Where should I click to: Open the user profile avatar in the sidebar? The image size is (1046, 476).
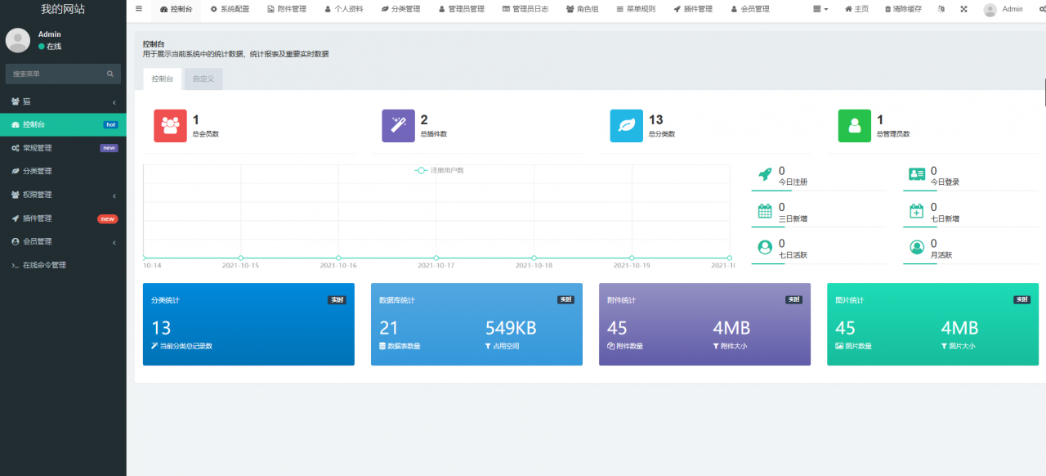pyautogui.click(x=17, y=40)
